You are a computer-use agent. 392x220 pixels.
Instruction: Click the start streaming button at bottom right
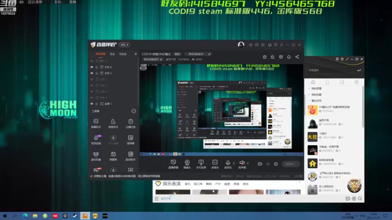pyautogui.click(x=291, y=164)
